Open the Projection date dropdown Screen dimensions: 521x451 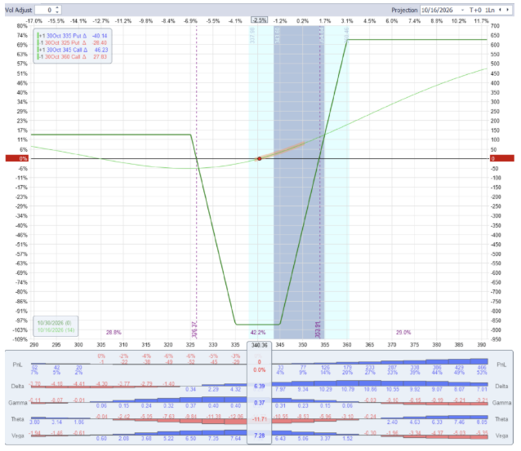462,11
